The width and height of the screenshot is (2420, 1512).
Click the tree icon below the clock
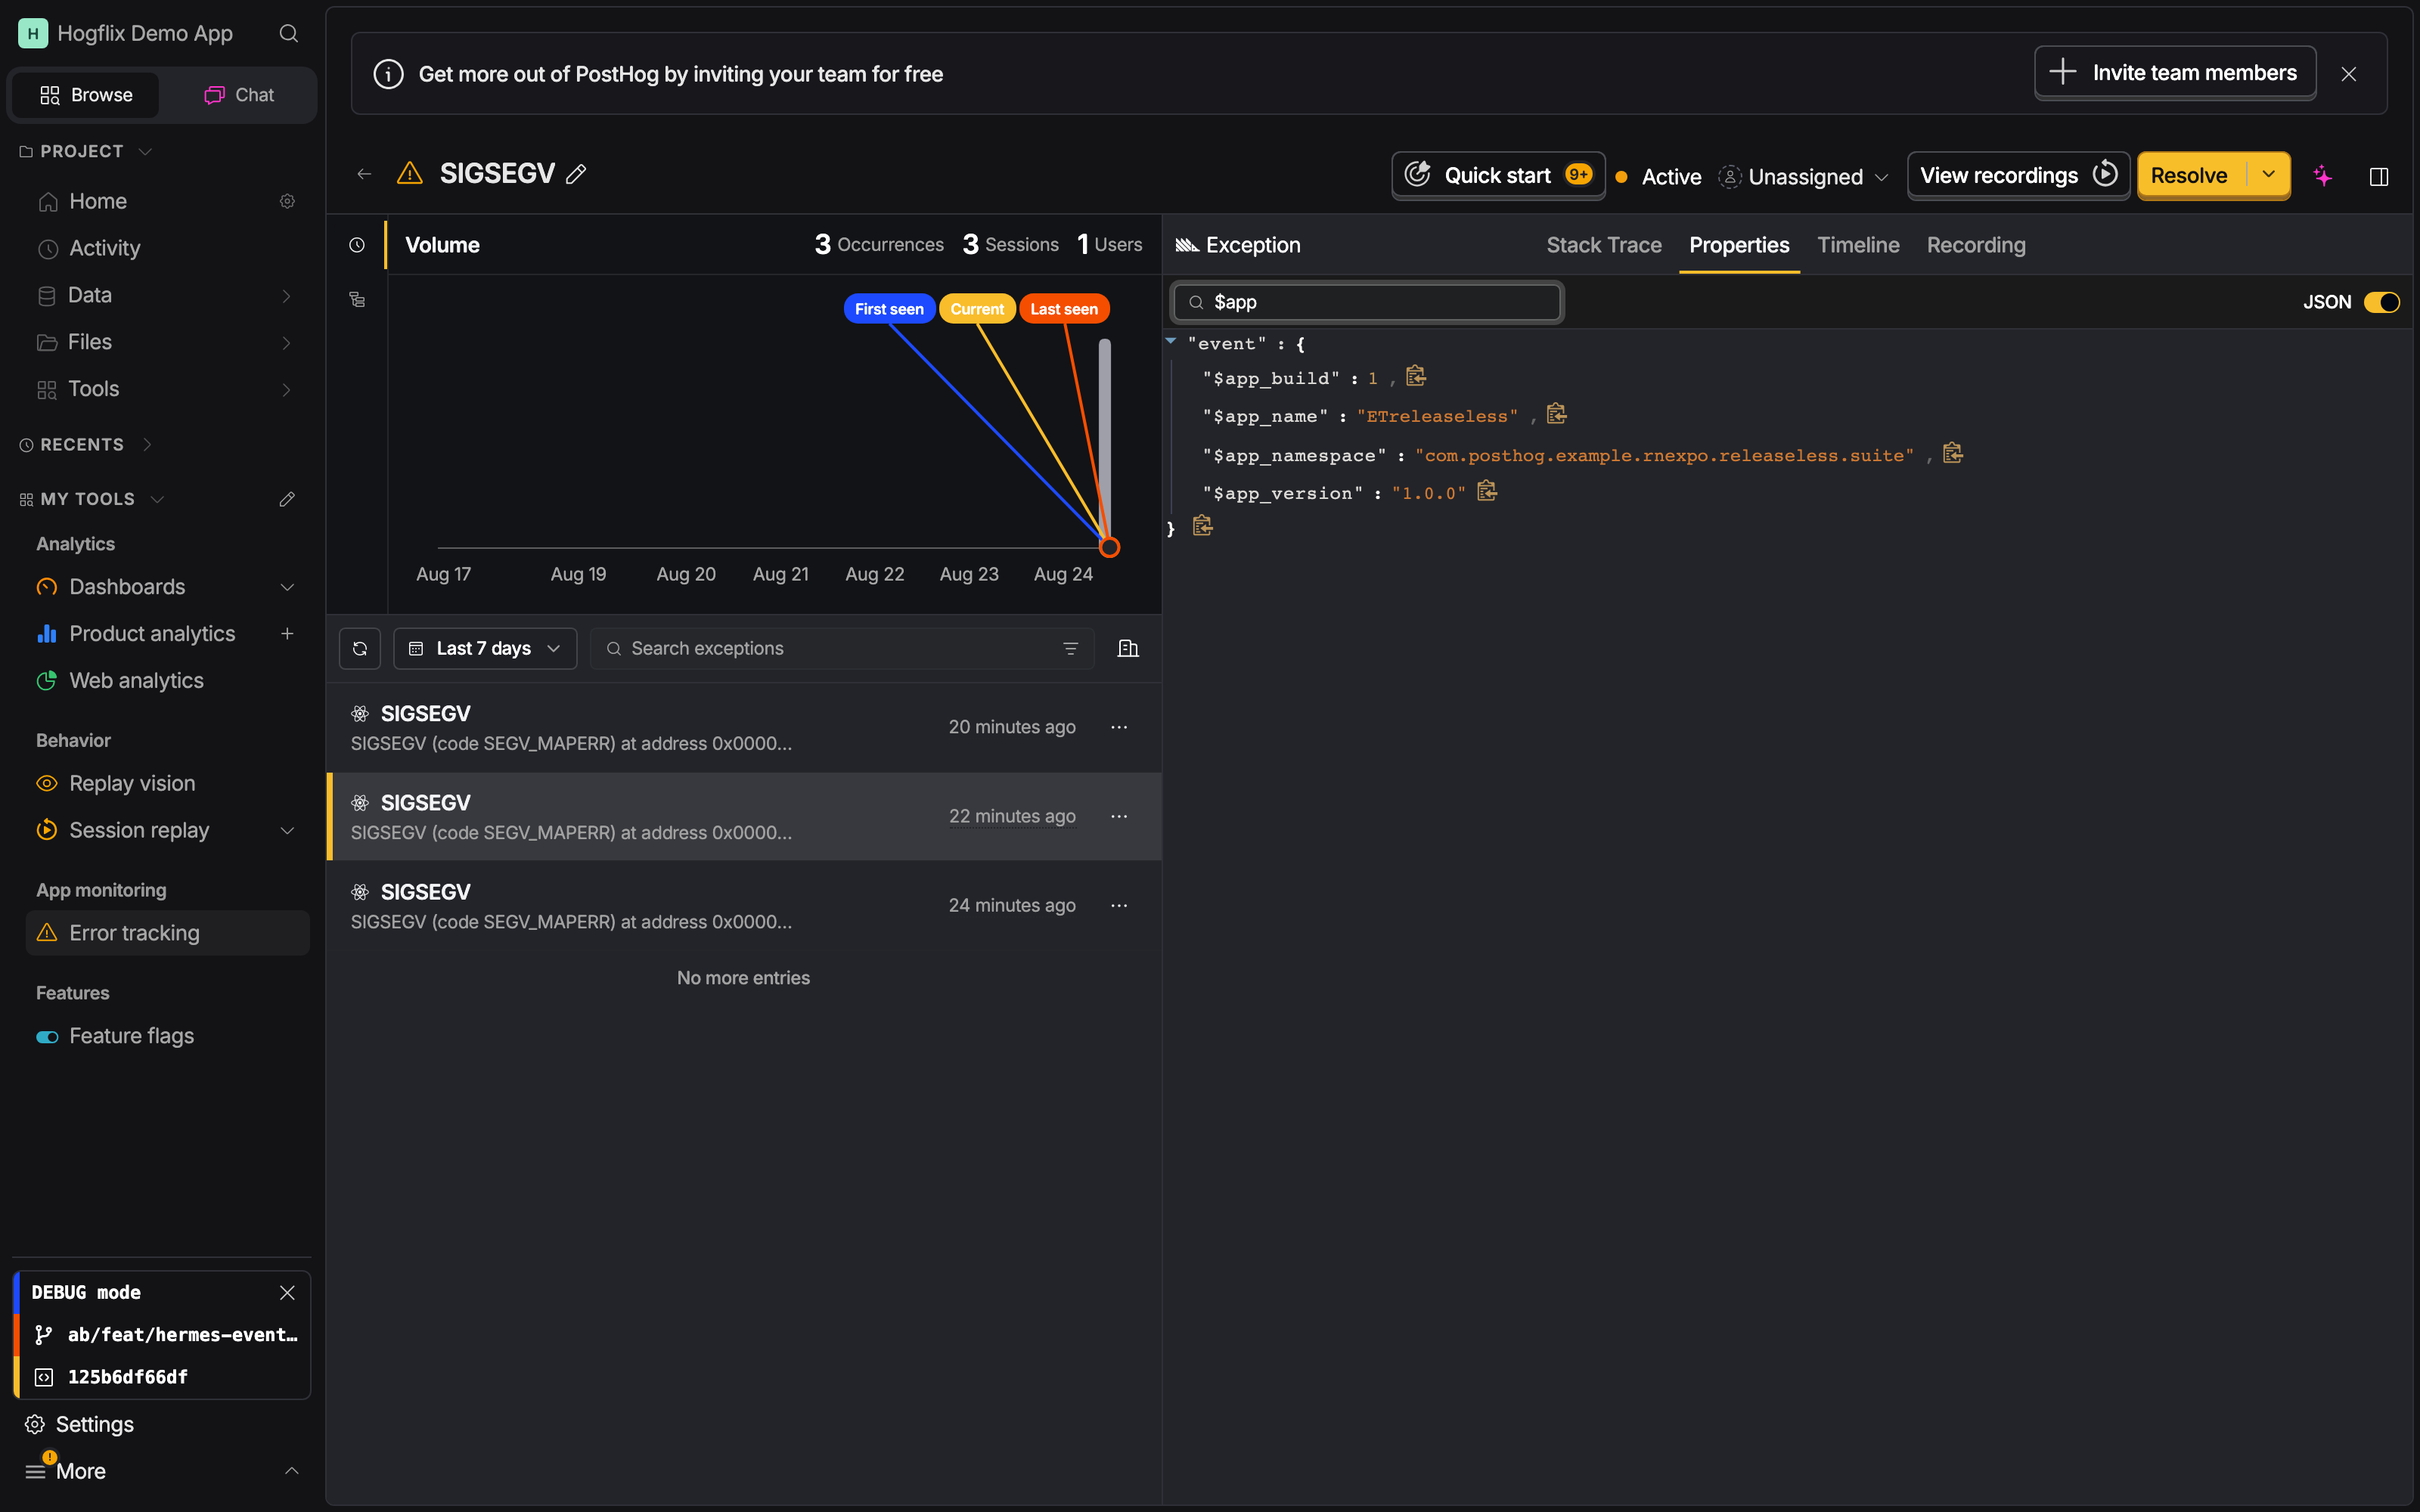[x=357, y=300]
